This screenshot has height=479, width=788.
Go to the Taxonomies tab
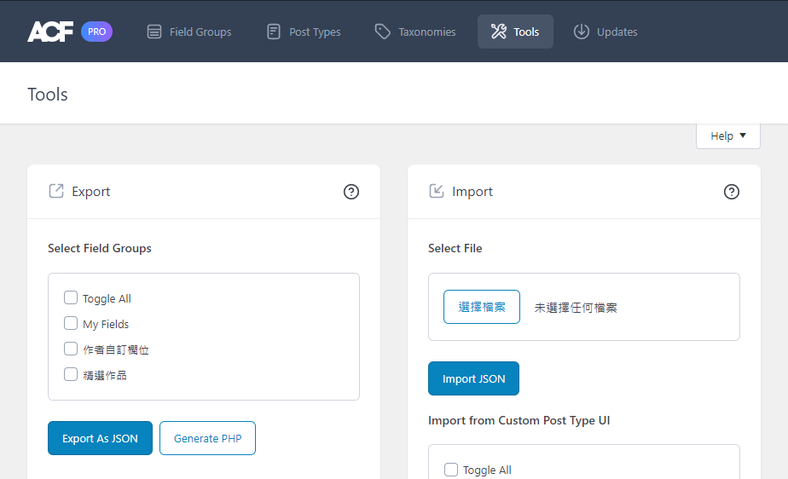click(415, 32)
